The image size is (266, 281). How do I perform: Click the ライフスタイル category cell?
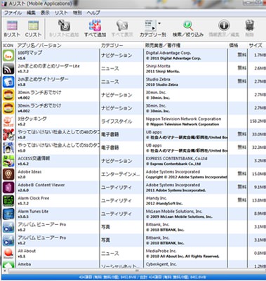(117, 122)
